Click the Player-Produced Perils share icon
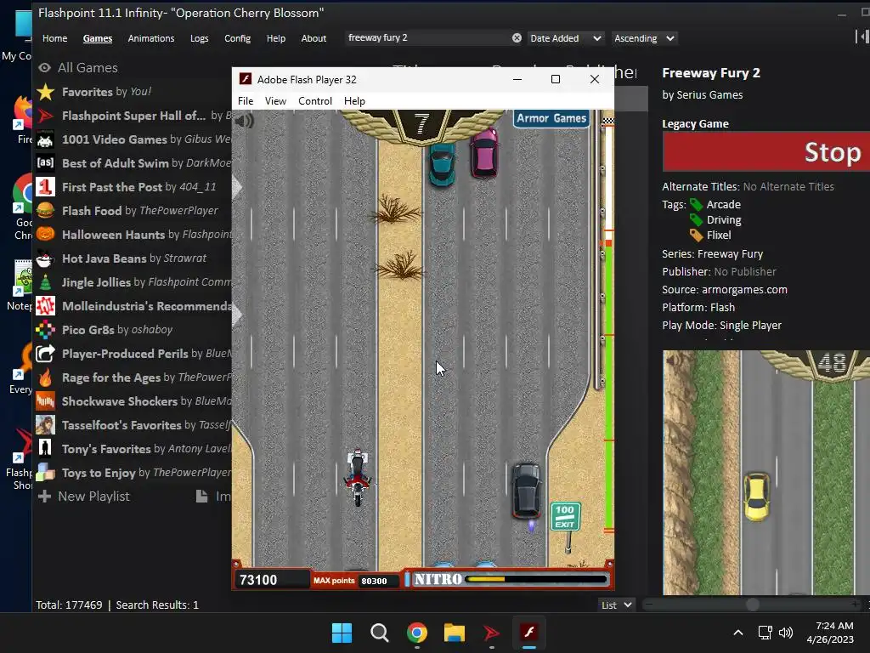Screen dimensions: 870x653 [46, 354]
